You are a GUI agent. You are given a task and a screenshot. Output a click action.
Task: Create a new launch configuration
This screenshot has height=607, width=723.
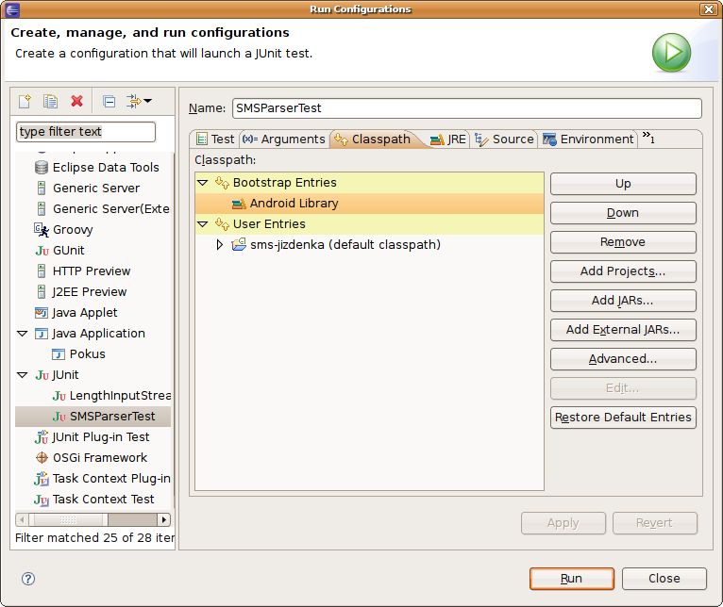[25, 101]
